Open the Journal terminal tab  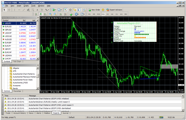coord(65,113)
